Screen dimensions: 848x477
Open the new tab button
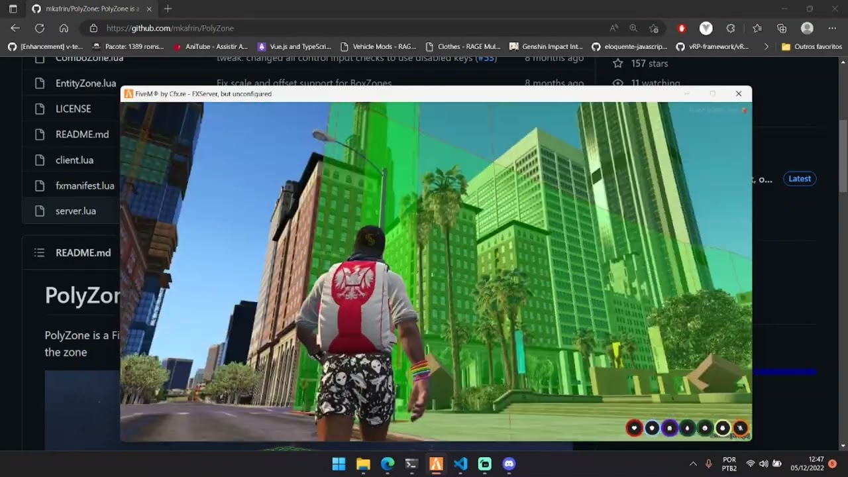pos(168,9)
